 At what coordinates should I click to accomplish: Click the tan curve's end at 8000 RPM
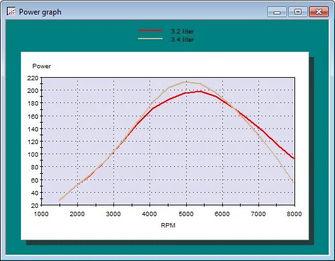pyautogui.click(x=294, y=183)
